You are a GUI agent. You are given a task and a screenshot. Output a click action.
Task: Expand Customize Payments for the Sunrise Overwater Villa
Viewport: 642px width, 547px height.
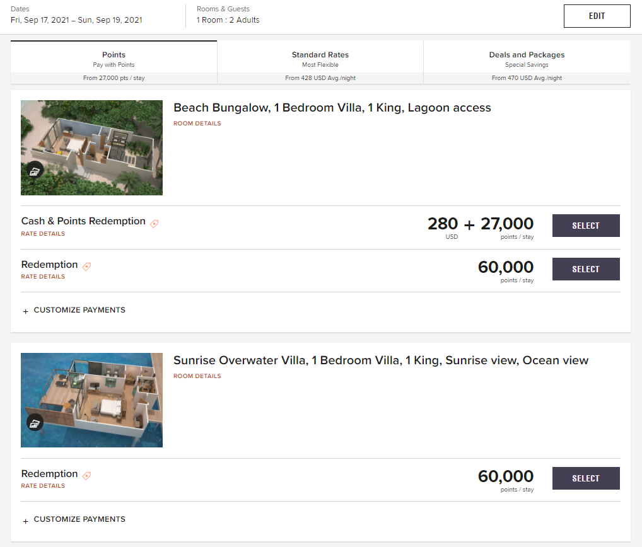pos(74,519)
